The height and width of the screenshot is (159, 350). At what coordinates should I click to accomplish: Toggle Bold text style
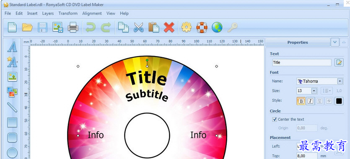(301, 101)
